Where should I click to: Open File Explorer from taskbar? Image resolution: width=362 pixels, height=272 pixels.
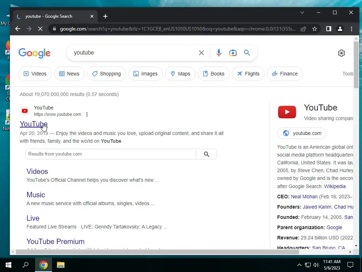60,265
